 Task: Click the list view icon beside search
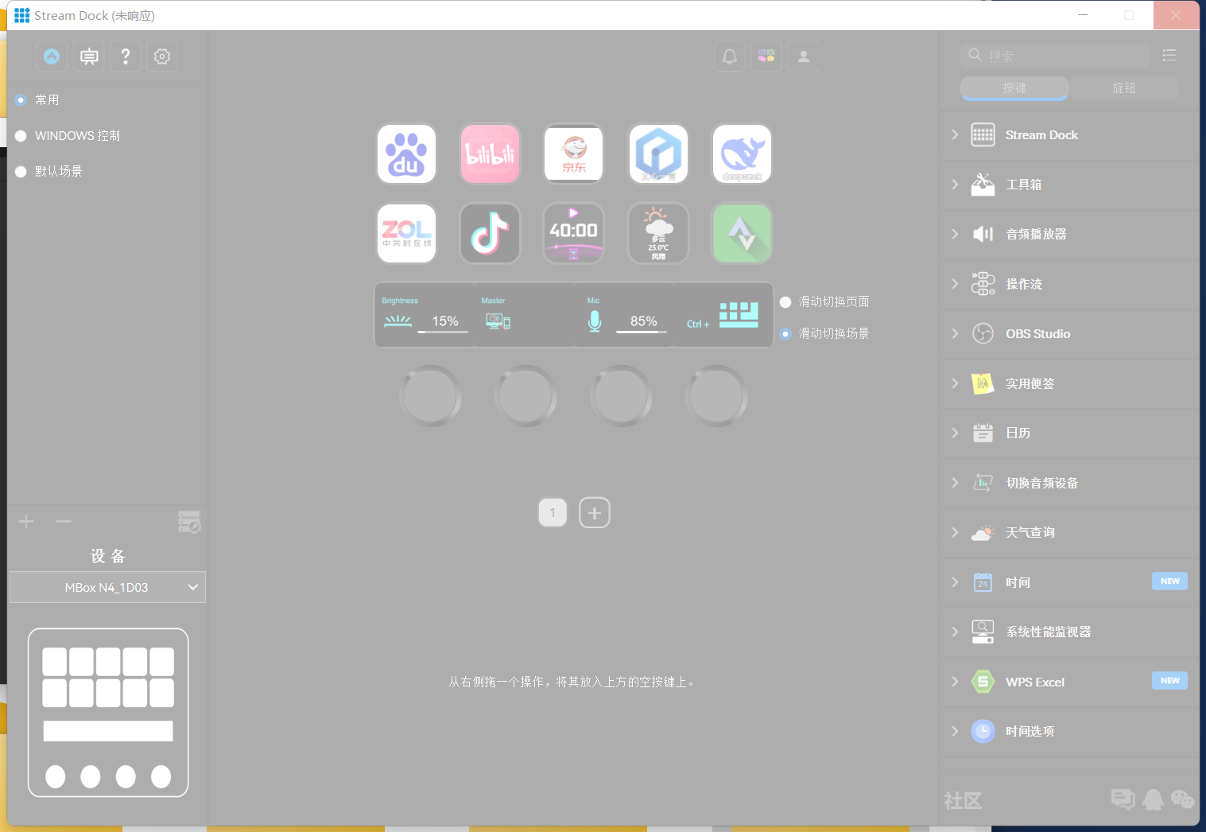point(1169,56)
